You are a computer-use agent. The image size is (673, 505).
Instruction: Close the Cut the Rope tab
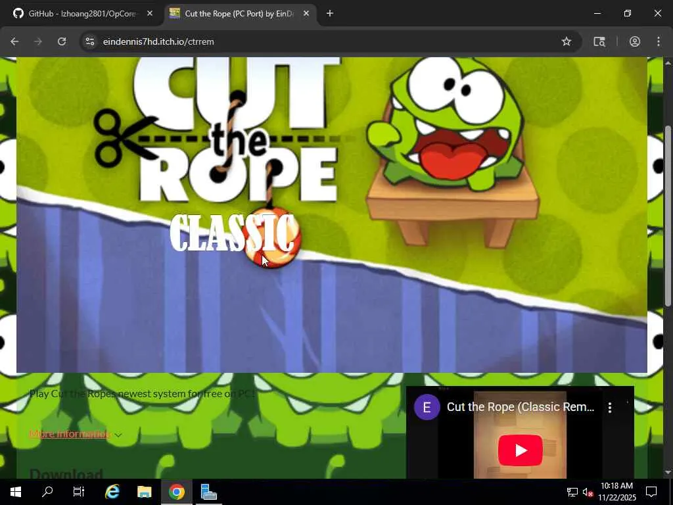pyautogui.click(x=306, y=13)
